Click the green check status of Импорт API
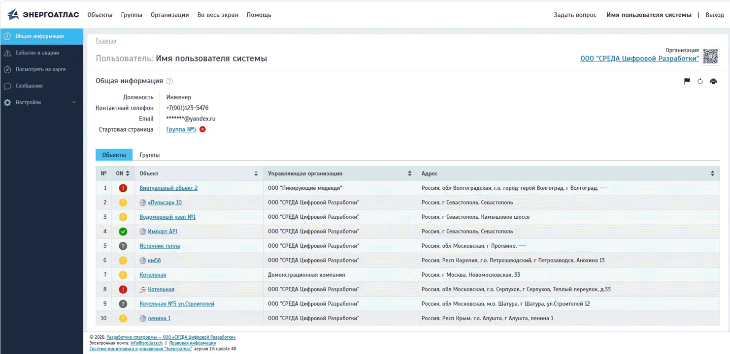 (123, 232)
